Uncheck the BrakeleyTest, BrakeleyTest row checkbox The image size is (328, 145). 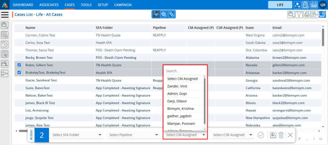(19, 73)
